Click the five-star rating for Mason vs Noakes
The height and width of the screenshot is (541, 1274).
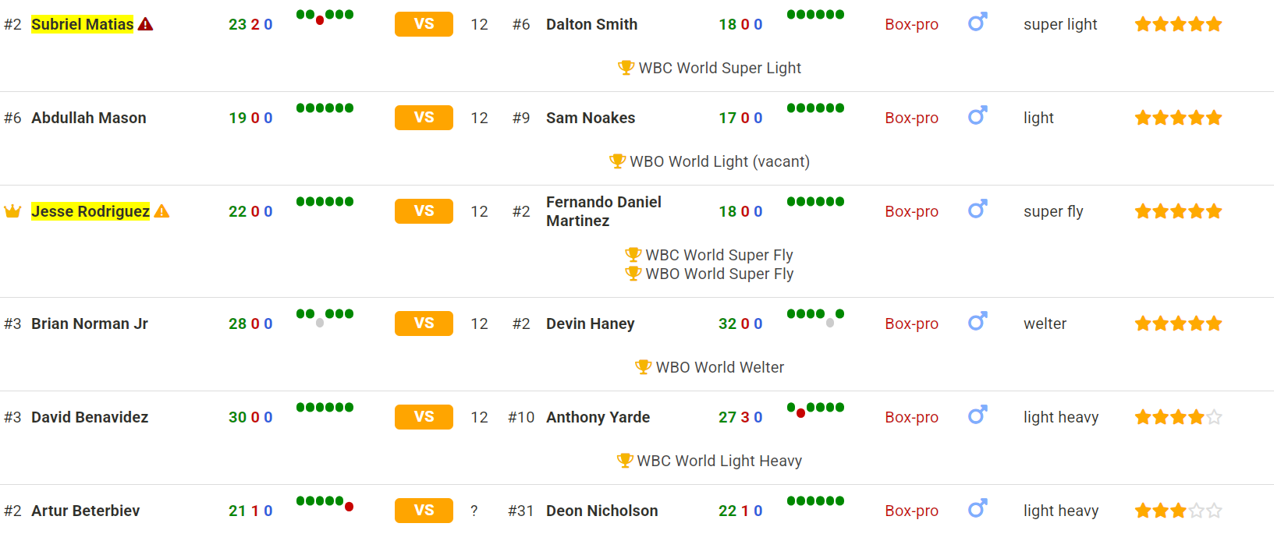point(1178,118)
